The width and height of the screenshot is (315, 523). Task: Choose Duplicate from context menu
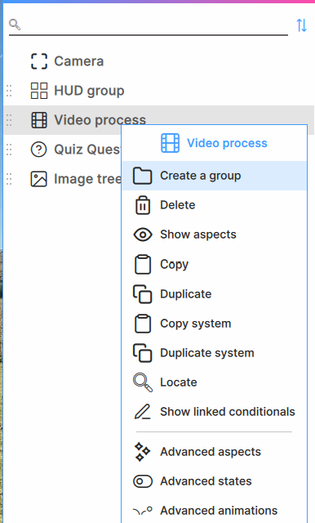214,294
